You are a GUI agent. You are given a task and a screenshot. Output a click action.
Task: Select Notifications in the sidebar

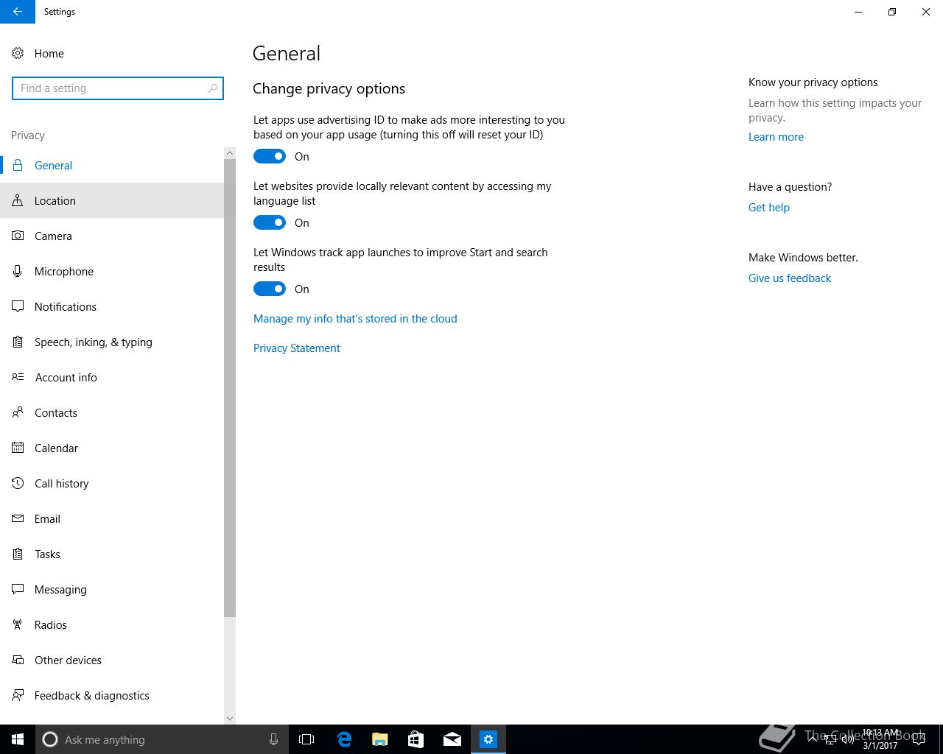point(112,306)
